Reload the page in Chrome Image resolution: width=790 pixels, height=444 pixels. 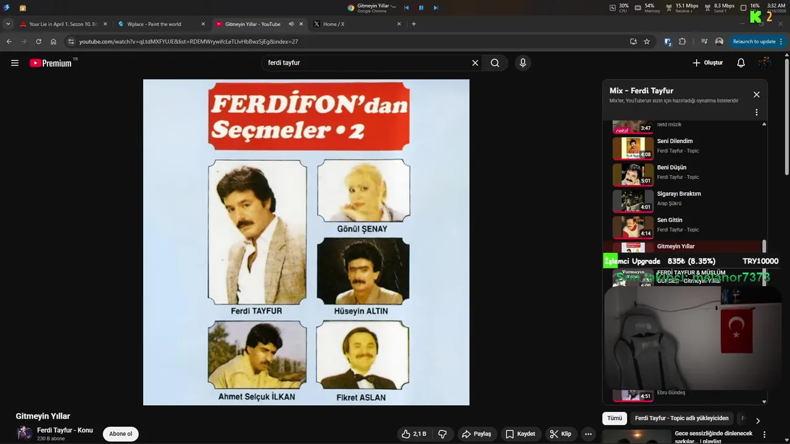[x=38, y=41]
